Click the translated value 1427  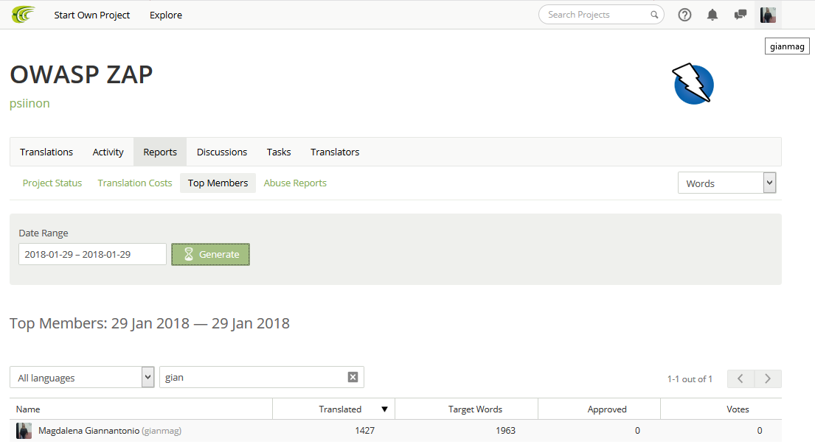(x=365, y=430)
